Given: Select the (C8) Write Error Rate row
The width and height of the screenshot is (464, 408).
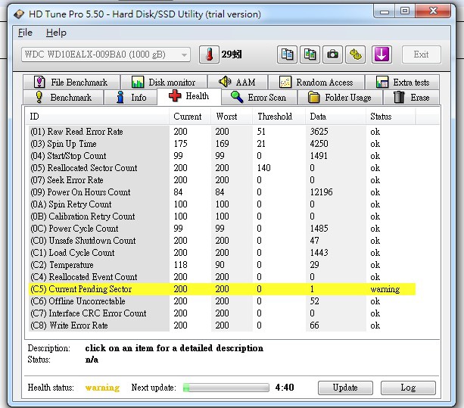Looking at the screenshot, I should click(222, 325).
